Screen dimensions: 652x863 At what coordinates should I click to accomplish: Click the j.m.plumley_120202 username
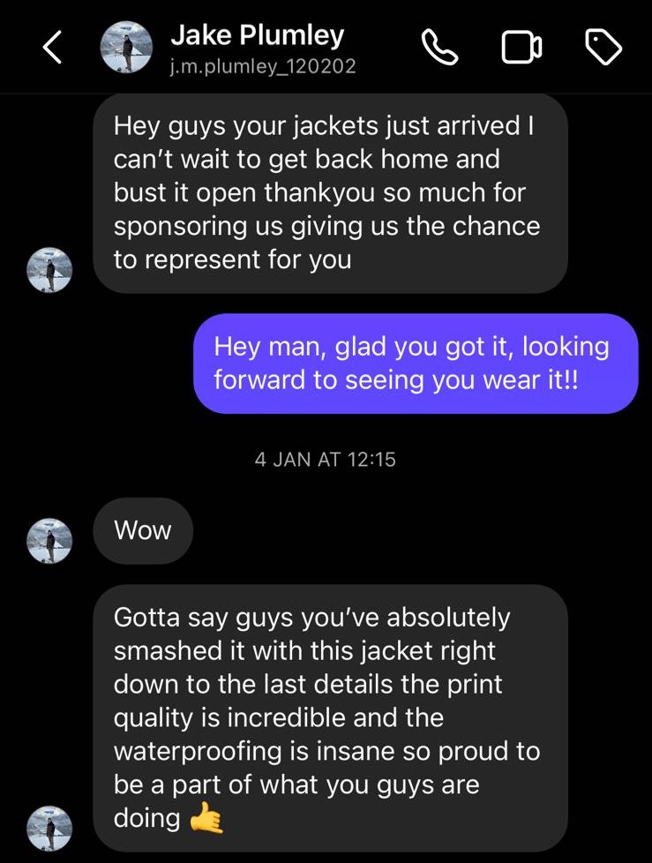click(x=263, y=66)
